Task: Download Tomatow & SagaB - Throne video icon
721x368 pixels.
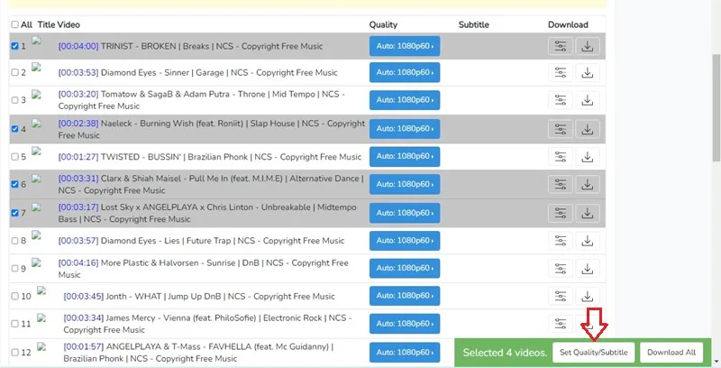Action: pyautogui.click(x=588, y=100)
